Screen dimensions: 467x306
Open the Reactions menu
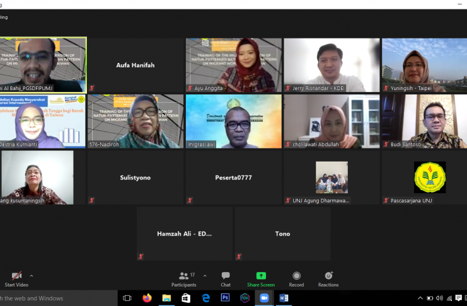tap(328, 278)
